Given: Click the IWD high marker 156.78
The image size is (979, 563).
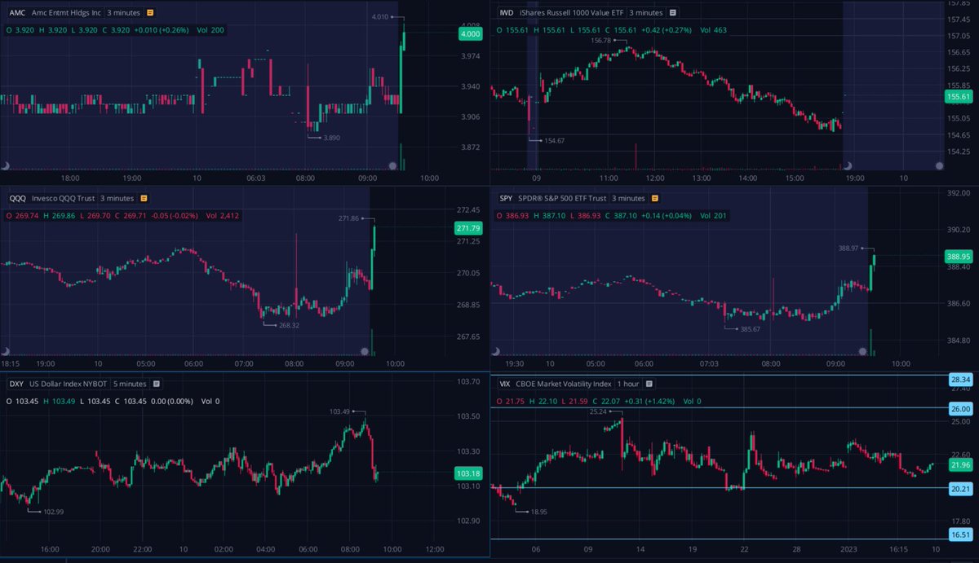Looking at the screenshot, I should click(x=600, y=40).
